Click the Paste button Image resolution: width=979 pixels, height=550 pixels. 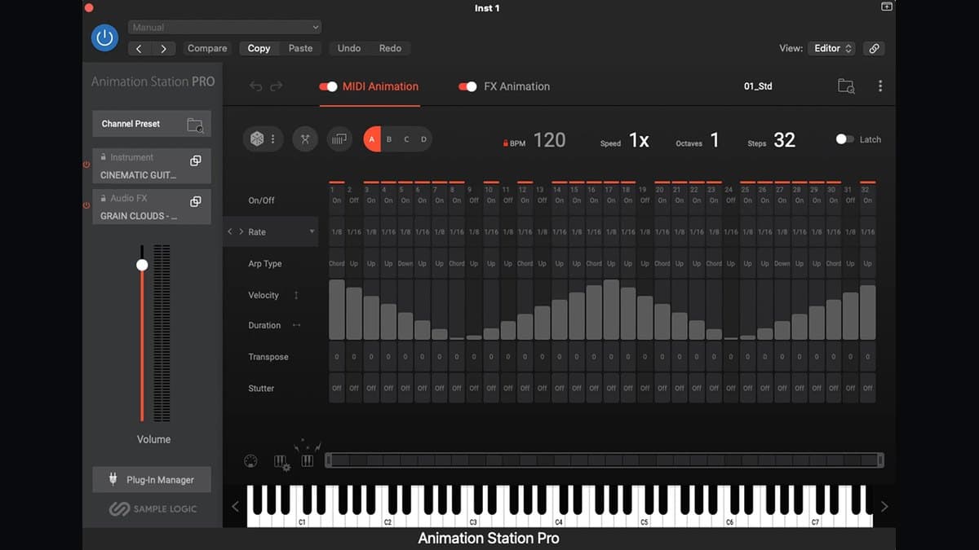coord(300,49)
